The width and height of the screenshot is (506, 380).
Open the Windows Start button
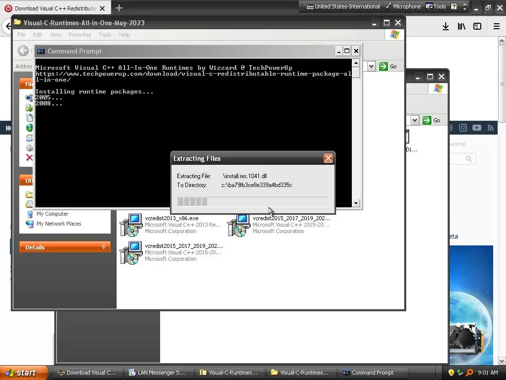pos(24,373)
